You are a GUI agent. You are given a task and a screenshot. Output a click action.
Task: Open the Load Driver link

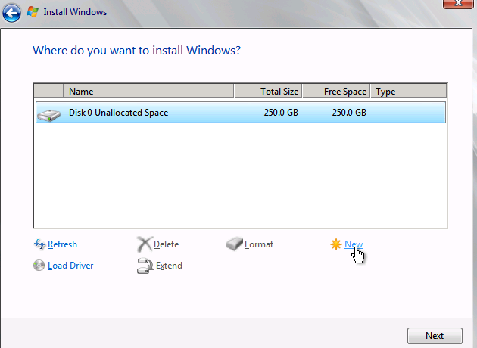(x=70, y=266)
